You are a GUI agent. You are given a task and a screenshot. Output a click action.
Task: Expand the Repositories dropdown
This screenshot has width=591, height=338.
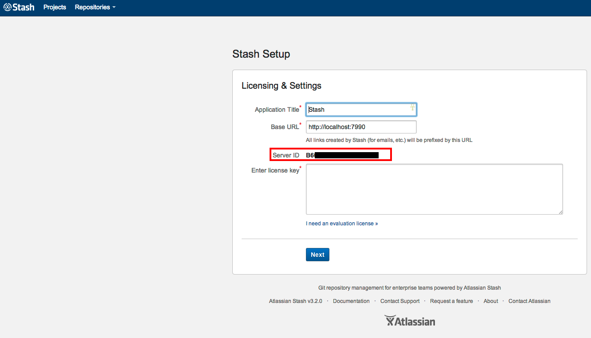pyautogui.click(x=95, y=7)
